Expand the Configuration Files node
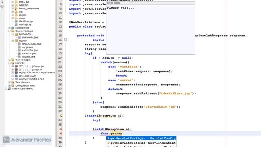The image size is (261, 147). point(9,85)
